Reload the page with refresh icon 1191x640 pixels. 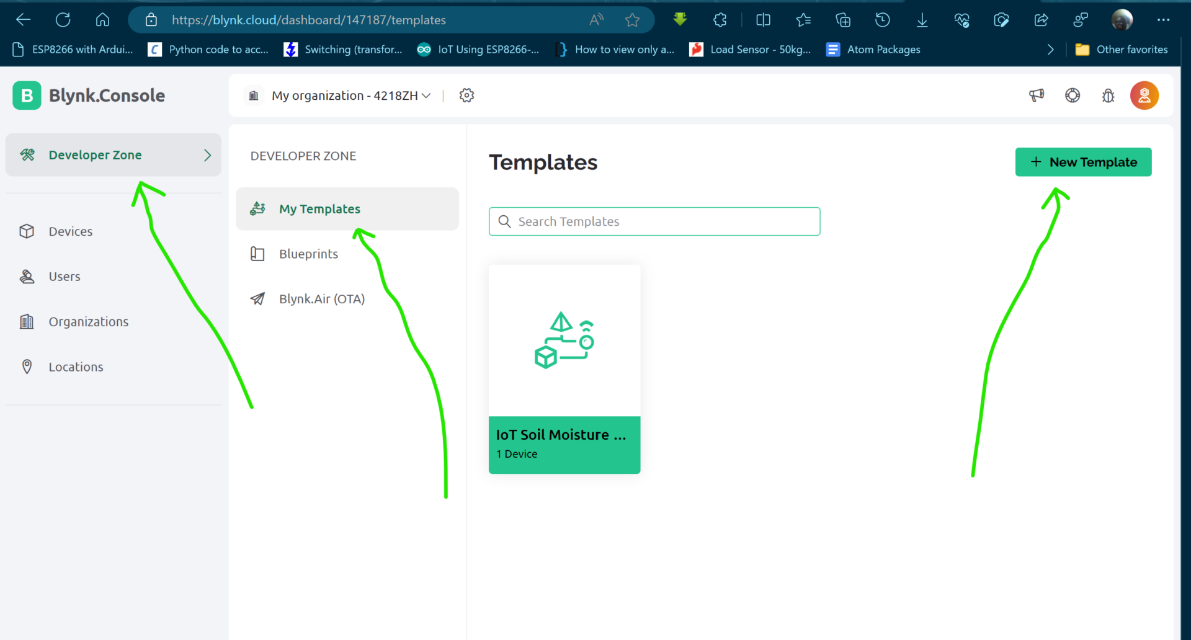[63, 20]
